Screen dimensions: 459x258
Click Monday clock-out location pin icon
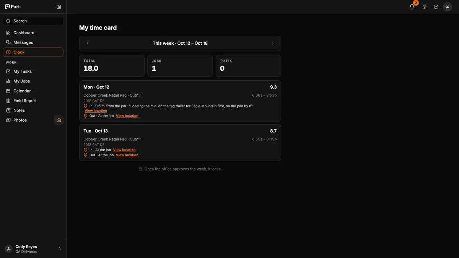[x=86, y=116]
